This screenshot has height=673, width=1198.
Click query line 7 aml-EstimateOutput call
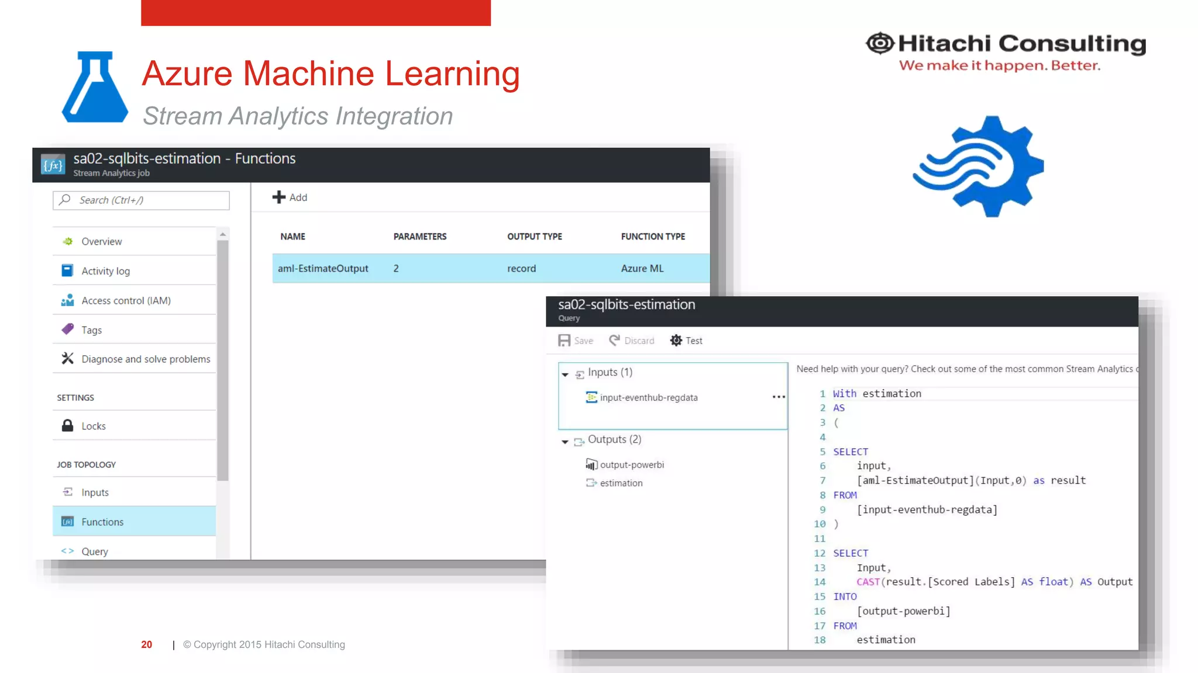pyautogui.click(x=971, y=480)
